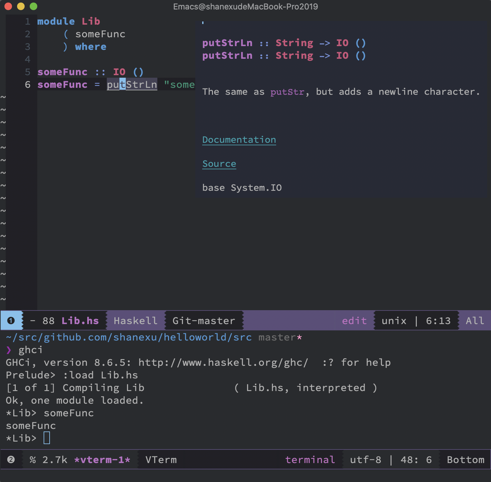
Task: Click the putStr reference in documentation text
Action: click(x=287, y=92)
